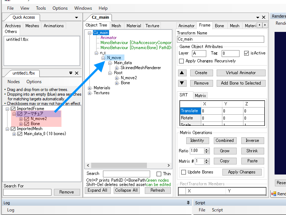Viewport: 286px width, 215px height.
Task: Decrease Matrix # with the spinner down arrow
Action: pyautogui.click(x=207, y=162)
